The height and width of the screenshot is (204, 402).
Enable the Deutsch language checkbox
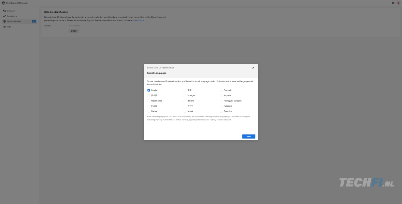coord(221,90)
